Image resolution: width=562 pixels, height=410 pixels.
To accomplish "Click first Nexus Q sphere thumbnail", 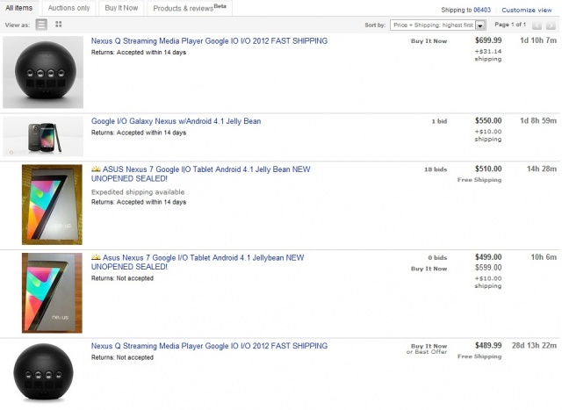I will click(x=44, y=73).
